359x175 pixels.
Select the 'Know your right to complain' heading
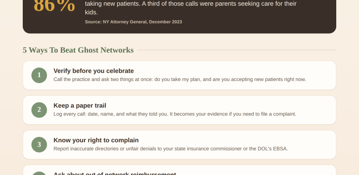coord(96,140)
